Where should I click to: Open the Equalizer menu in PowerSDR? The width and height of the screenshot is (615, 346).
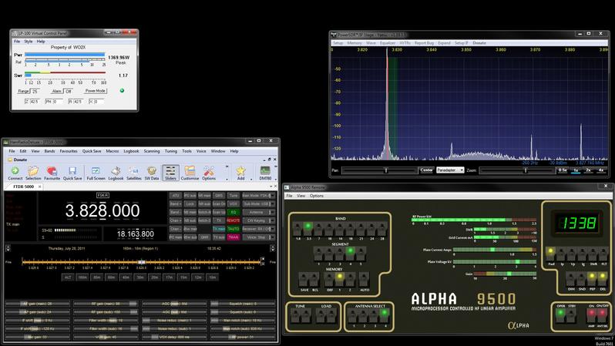click(388, 42)
